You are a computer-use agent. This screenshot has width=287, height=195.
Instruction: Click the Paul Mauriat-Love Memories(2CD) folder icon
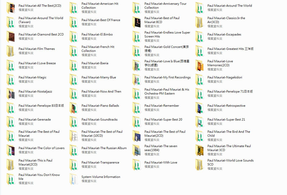[x=200, y=65]
